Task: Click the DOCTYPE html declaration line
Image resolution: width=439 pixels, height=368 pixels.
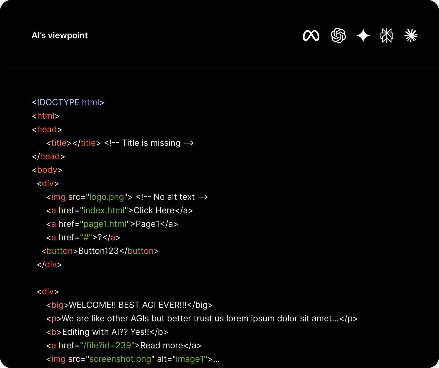Action: tap(68, 102)
